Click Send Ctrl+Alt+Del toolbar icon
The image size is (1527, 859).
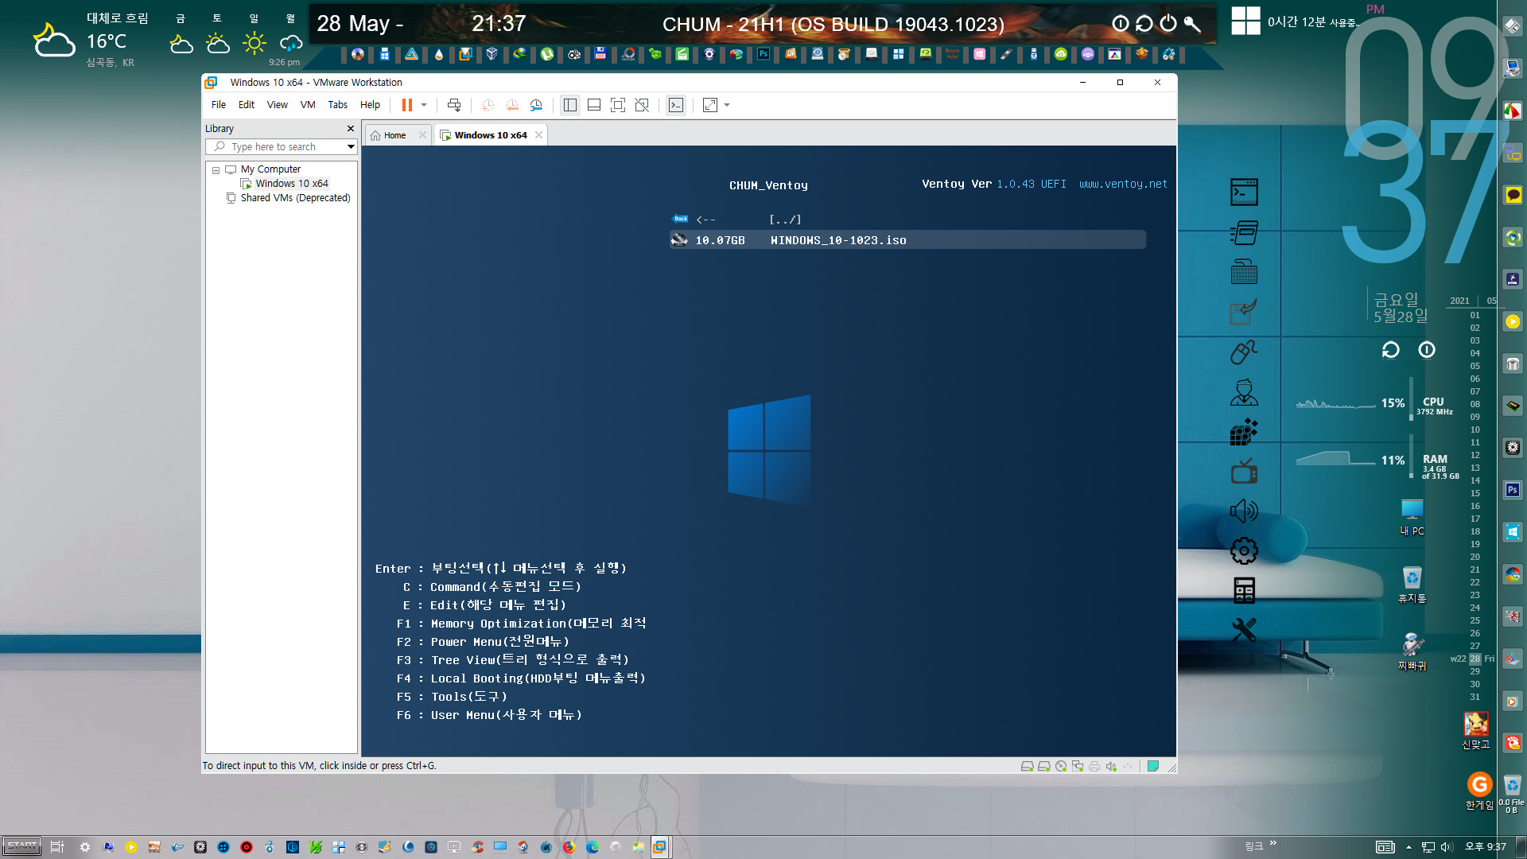click(x=454, y=105)
